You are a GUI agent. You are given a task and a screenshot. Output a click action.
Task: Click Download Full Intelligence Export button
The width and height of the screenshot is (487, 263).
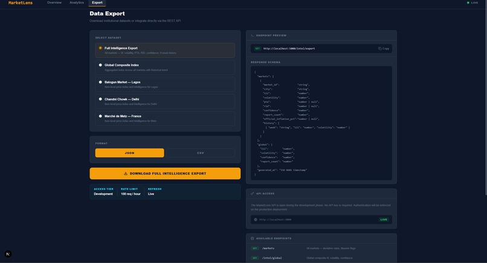pos(165,173)
